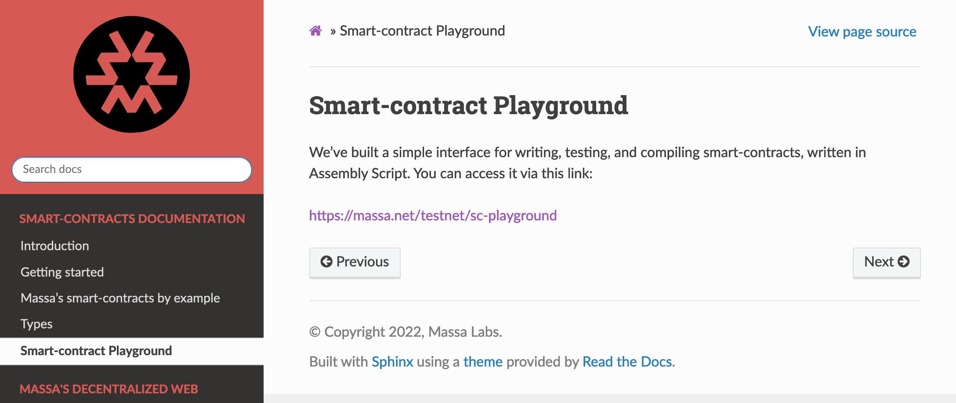Visit the Read the Docs link
The image size is (956, 403).
coord(627,362)
